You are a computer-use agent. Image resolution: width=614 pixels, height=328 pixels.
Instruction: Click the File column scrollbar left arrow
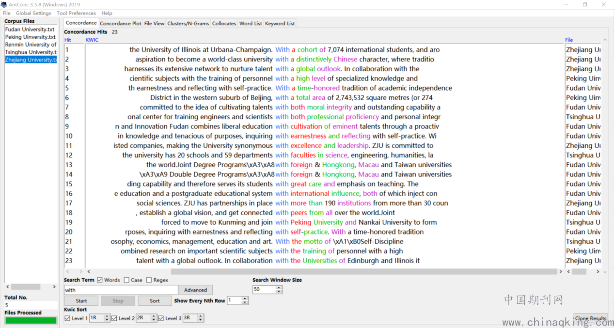coord(568,272)
